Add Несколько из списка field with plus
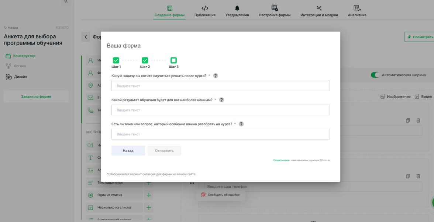 click(x=149, y=207)
